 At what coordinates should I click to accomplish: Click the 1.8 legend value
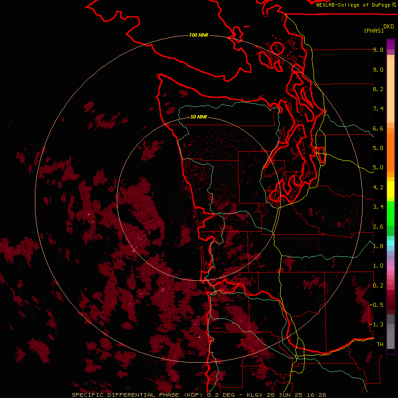click(378, 246)
